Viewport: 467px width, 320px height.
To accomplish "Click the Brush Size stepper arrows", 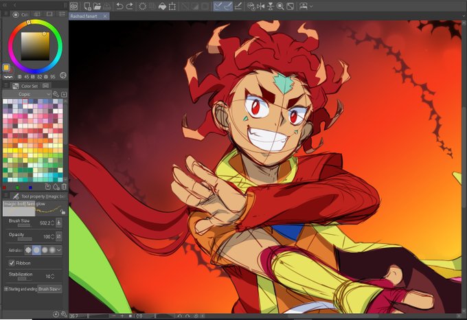I will click(53, 222).
